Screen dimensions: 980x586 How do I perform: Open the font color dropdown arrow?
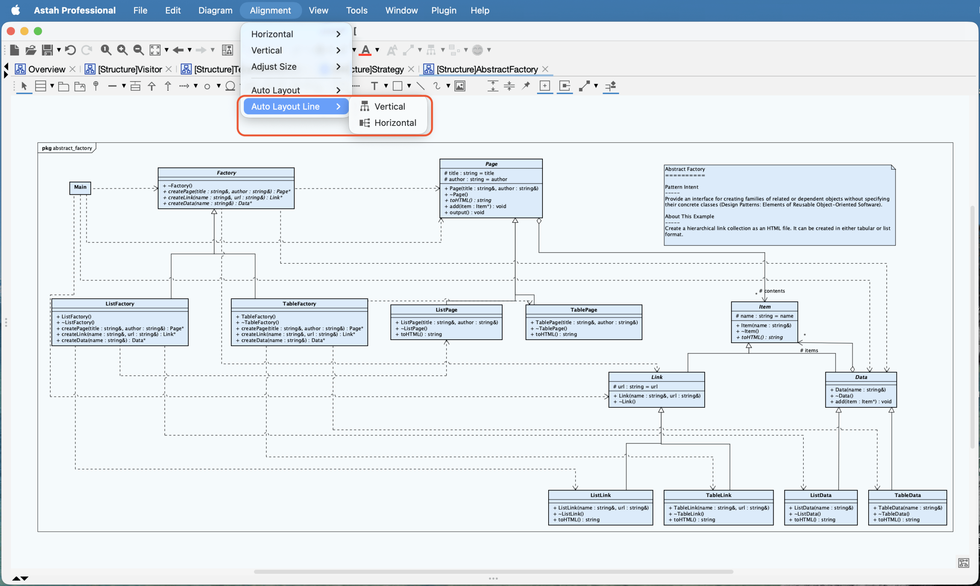[x=377, y=50]
